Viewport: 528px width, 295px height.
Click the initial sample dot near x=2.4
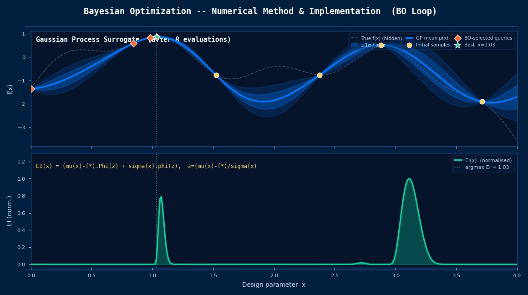(x=319, y=75)
